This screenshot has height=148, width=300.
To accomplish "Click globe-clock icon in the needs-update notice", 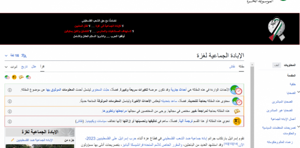I will coord(237,101).
